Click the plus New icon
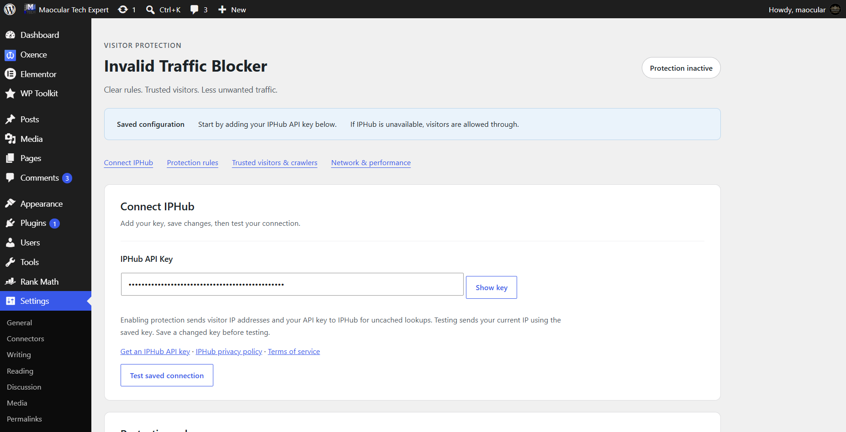This screenshot has height=432, width=846. pyautogui.click(x=222, y=10)
